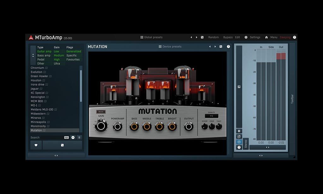Click the four-squares icon below pause
Image resolution: width=323 pixels, height=194 pixels.
pos(239,136)
